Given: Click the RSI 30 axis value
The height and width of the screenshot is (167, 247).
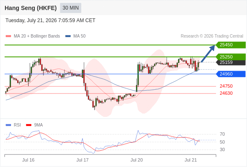Looking at the screenshot, I should [x=222, y=149].
